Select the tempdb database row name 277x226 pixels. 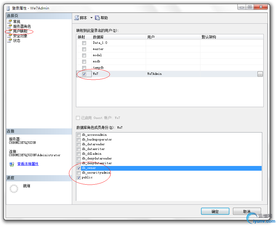98,67
